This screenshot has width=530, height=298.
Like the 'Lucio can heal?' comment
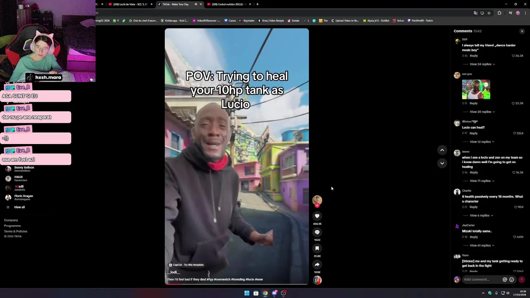point(515,133)
